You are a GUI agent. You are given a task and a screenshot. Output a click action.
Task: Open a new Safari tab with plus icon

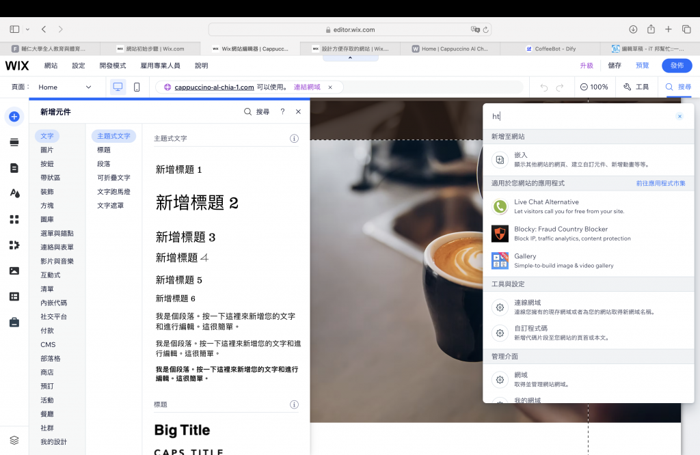tap(669, 29)
